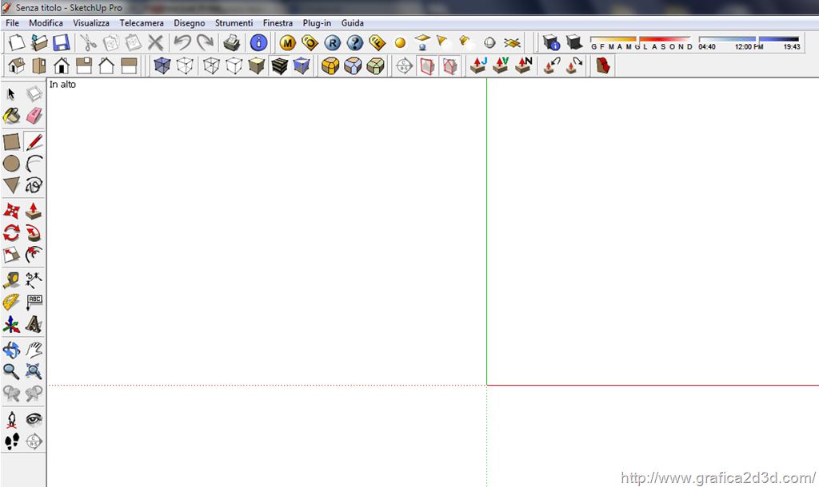Screen dimensions: 819x487
Task: Toggle section cuts display
Action: point(449,65)
